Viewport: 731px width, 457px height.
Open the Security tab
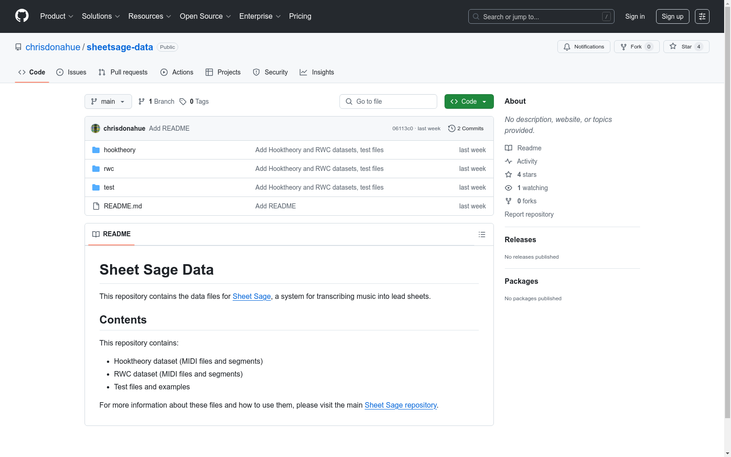click(270, 72)
